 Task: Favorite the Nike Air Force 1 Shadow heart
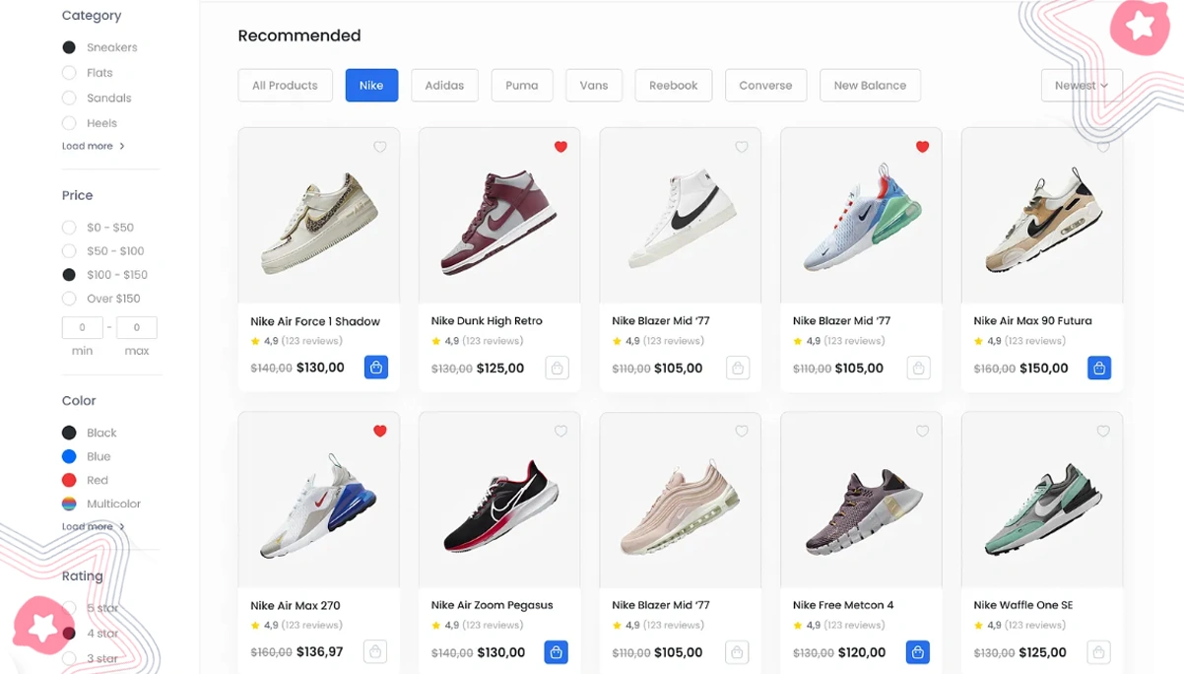tap(379, 147)
